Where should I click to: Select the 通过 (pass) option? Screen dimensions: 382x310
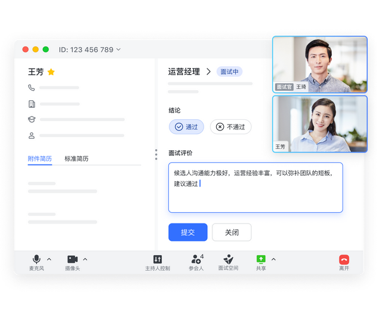[186, 127]
